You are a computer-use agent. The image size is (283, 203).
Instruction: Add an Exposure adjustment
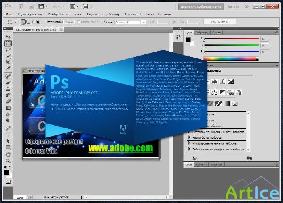230,81
